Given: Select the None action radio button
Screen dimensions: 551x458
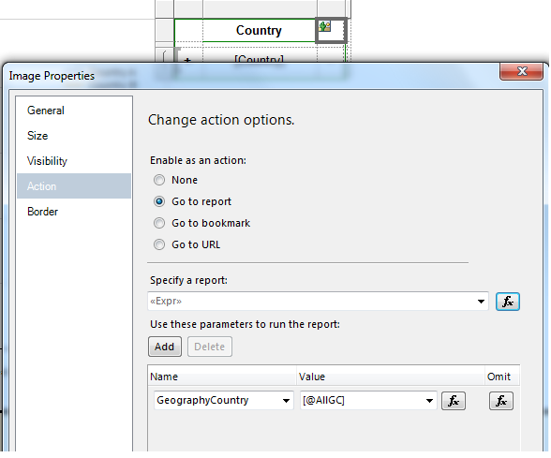Looking at the screenshot, I should (159, 180).
